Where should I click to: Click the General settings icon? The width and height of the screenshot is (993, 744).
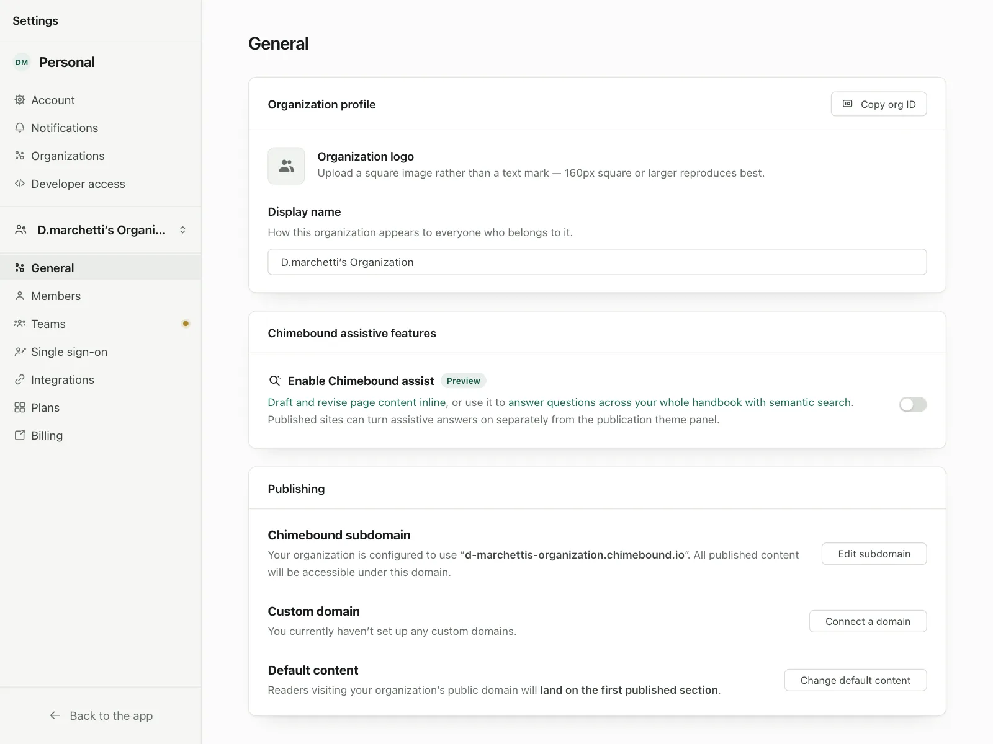(20, 268)
